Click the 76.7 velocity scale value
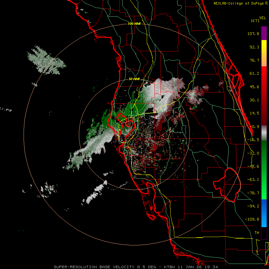 coord(254,60)
